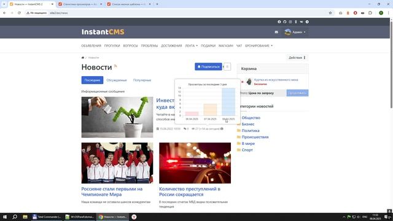393x221 pixels.
Task: Click the subscriber counter next to Подписаться
Action: click(227, 67)
